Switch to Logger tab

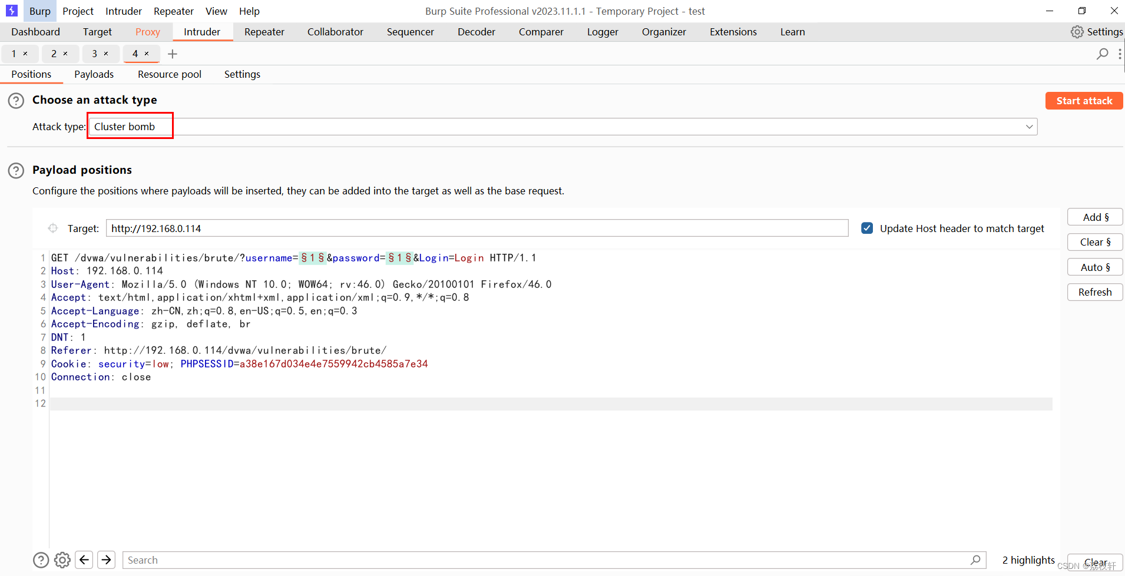[x=603, y=32]
